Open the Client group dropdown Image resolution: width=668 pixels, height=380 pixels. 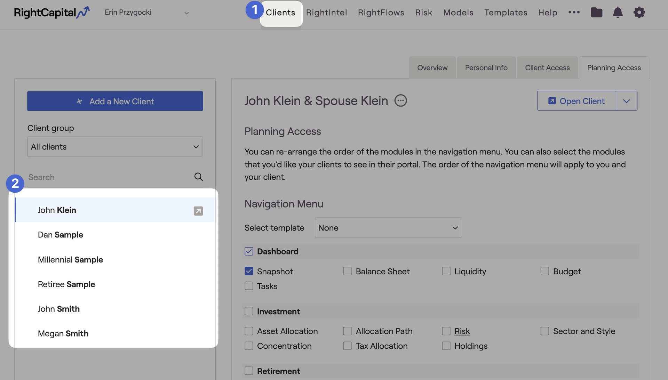coord(115,147)
